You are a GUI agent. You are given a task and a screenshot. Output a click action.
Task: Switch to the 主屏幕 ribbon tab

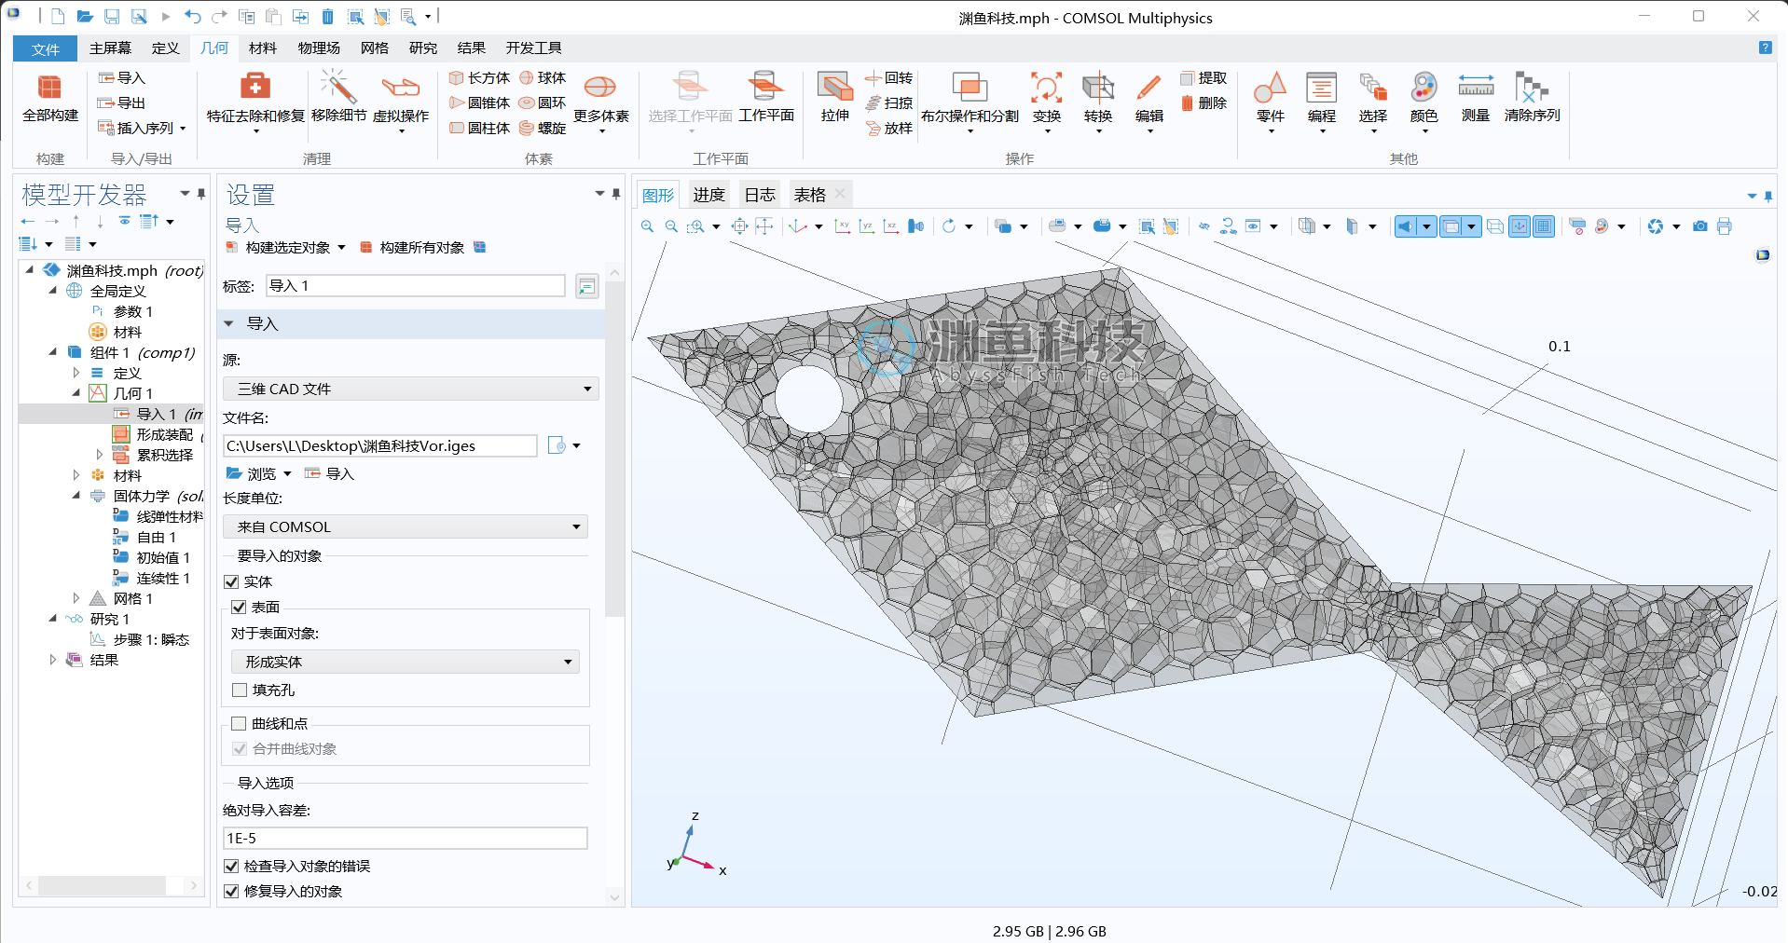tap(110, 48)
